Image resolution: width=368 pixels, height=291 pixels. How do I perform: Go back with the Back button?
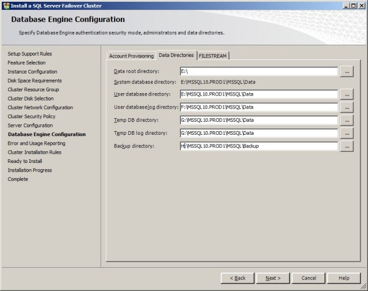point(237,278)
